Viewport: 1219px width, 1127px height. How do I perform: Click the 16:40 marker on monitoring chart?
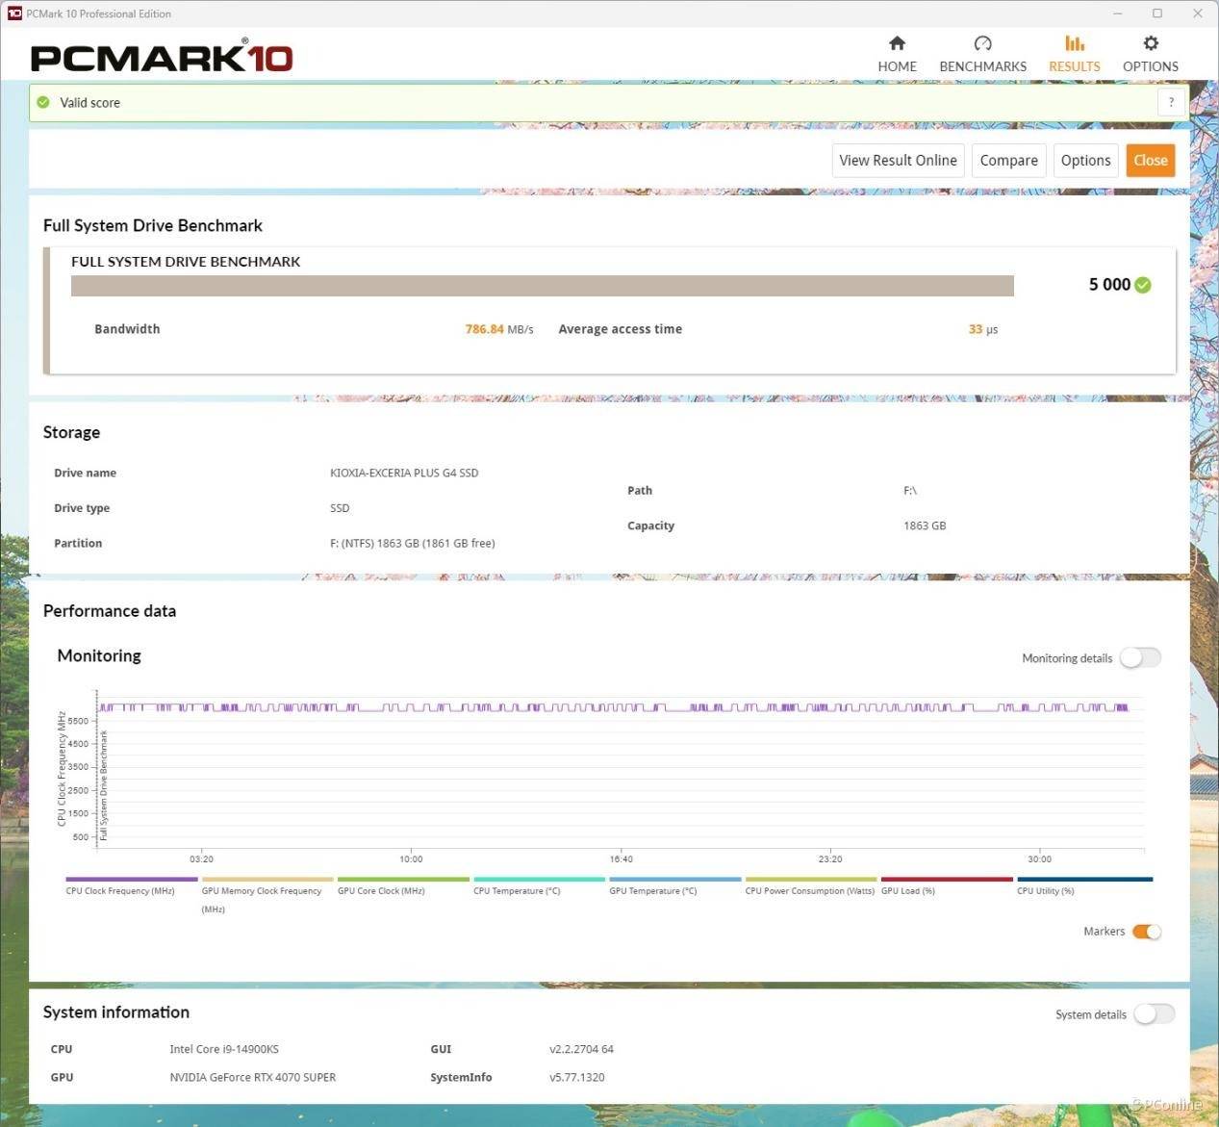(x=621, y=858)
